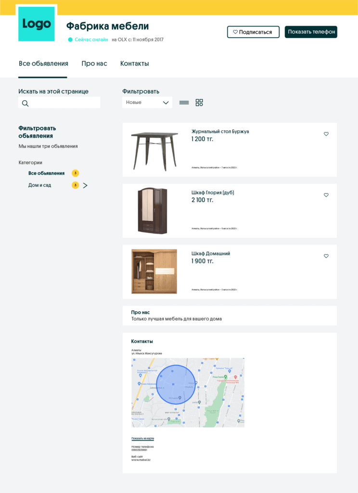Switch to grid view of listings
The image size is (358, 493).
tap(199, 102)
